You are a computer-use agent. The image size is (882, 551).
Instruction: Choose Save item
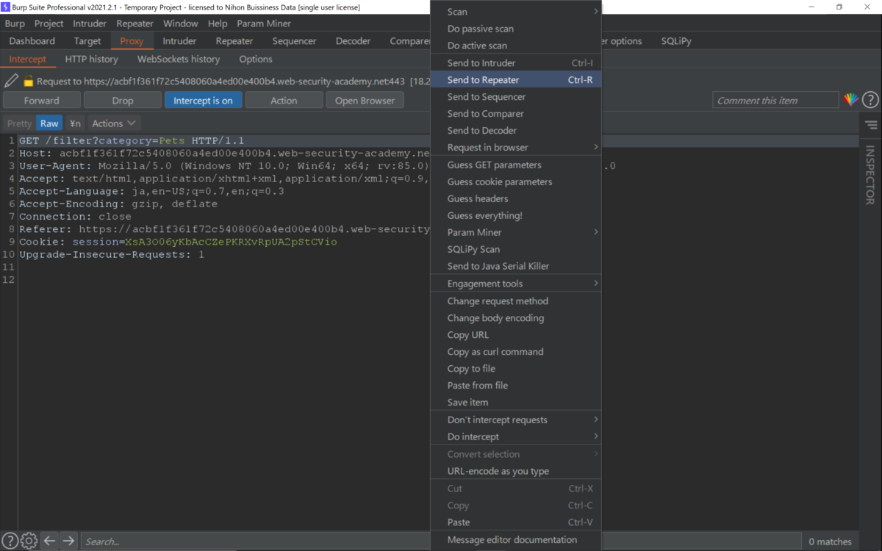tap(516, 402)
